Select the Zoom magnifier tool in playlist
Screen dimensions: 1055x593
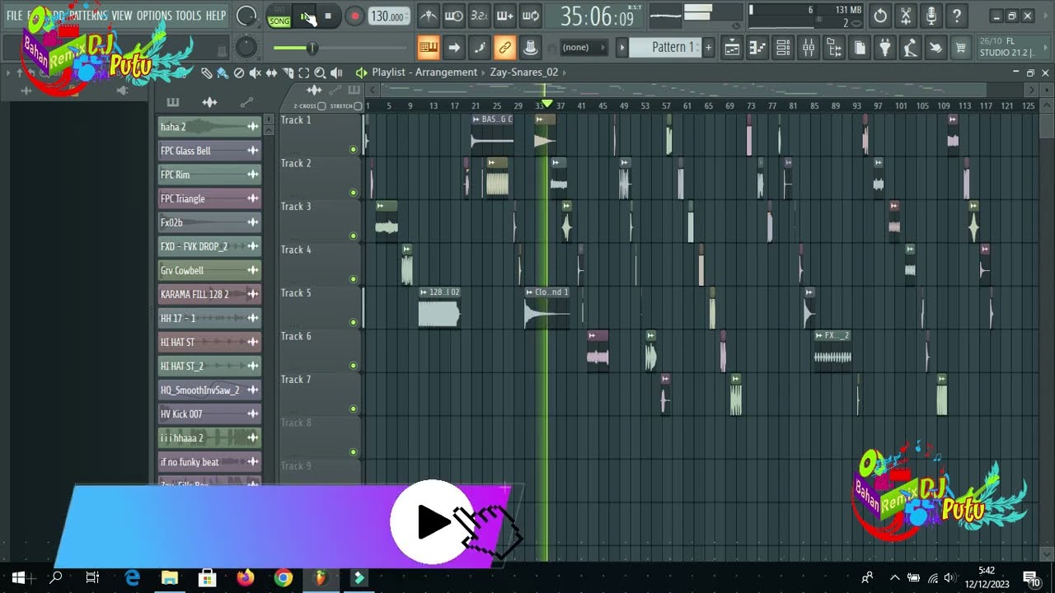(x=320, y=73)
